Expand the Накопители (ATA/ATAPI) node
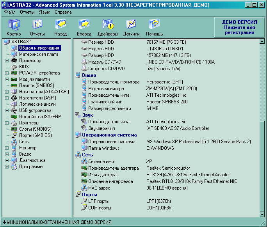Viewport: 267px width, 227px height. [7, 92]
